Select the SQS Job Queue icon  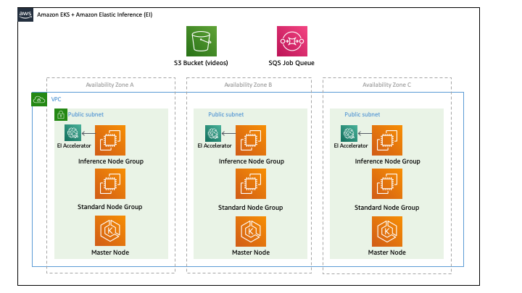[292, 41]
